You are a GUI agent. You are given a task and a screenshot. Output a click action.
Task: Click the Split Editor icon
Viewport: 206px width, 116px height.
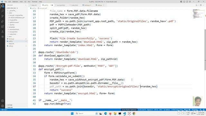(x=201, y=5)
